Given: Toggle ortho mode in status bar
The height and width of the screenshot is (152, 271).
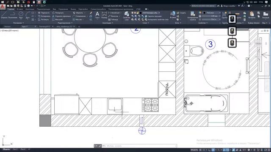Looking at the screenshot, I should tap(210, 150).
